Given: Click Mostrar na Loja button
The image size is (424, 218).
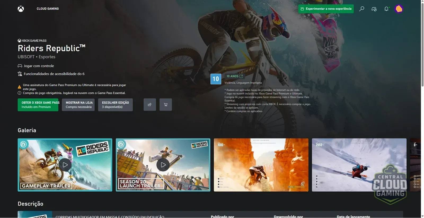Looking at the screenshot, I should point(78,105).
